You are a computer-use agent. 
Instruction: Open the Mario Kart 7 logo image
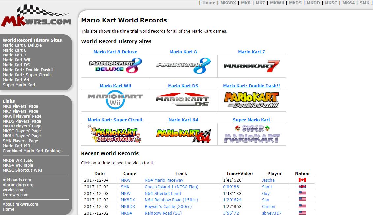(252, 66)
